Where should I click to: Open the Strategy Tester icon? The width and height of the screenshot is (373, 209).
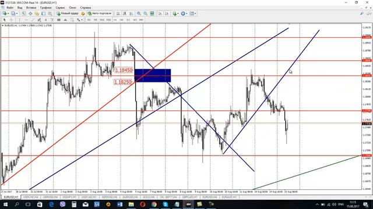coord(50,13)
